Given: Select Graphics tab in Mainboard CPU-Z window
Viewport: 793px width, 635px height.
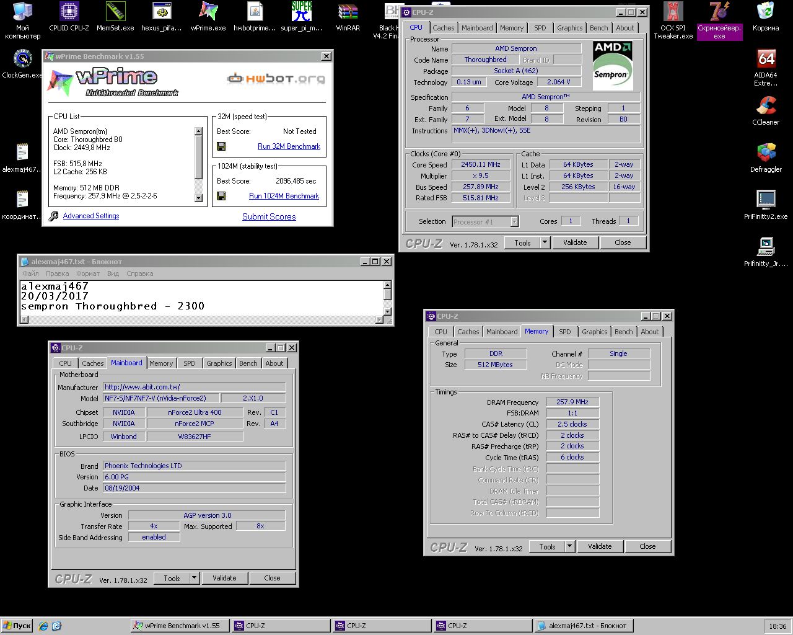Looking at the screenshot, I should pyautogui.click(x=219, y=363).
